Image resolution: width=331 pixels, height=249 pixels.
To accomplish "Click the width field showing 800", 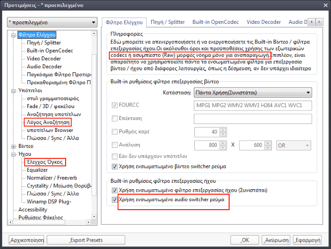I will [x=207, y=145].
